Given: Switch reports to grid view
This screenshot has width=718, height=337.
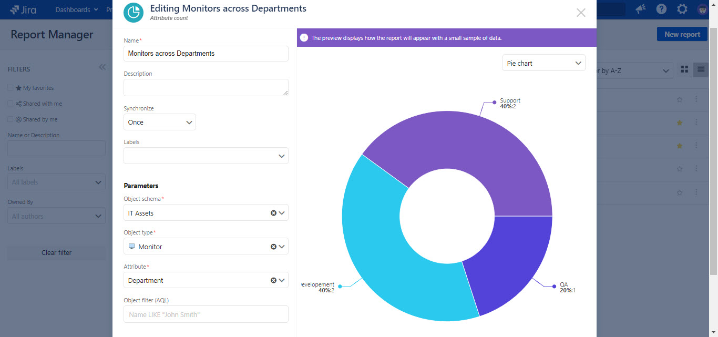Looking at the screenshot, I should [x=685, y=69].
